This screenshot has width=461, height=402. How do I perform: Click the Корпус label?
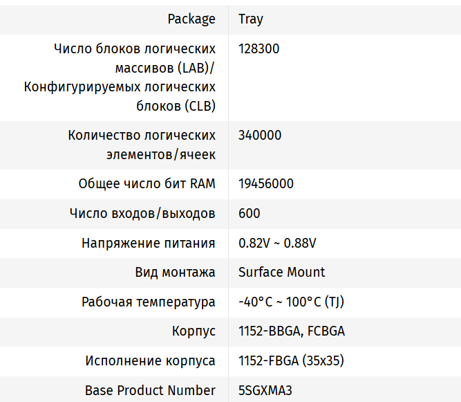(194, 331)
